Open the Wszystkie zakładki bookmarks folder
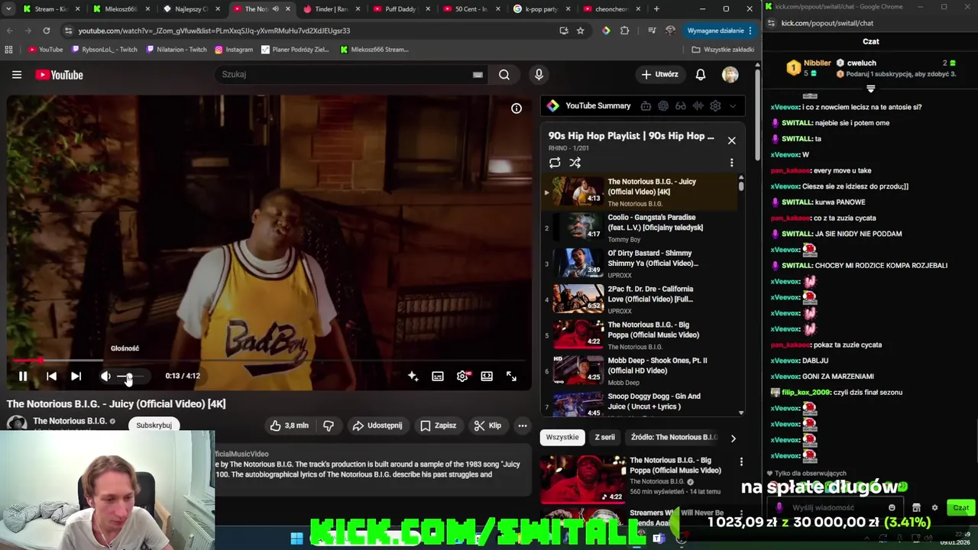Image resolution: width=978 pixels, height=550 pixels. pyautogui.click(x=723, y=50)
